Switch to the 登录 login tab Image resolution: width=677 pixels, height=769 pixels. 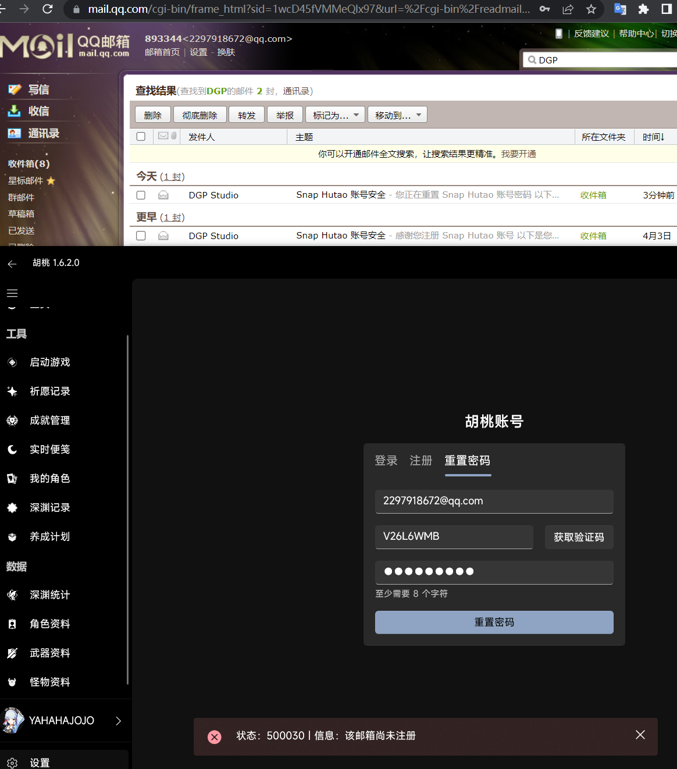386,460
